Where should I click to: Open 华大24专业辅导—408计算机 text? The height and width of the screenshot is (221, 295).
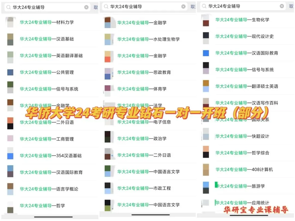[x=244, y=169]
